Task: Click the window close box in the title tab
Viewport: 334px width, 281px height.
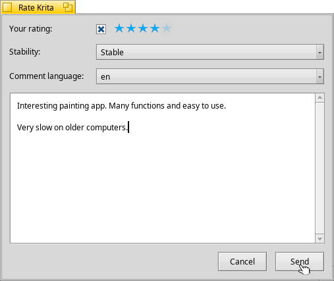Action: [7, 7]
